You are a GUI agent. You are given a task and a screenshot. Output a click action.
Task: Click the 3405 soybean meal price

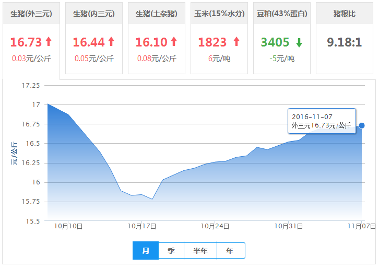tap(275, 42)
